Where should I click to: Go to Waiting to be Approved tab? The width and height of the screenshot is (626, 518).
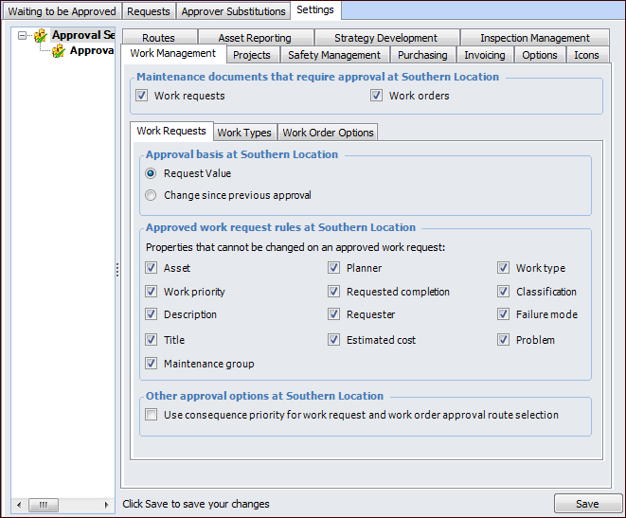pyautogui.click(x=63, y=11)
